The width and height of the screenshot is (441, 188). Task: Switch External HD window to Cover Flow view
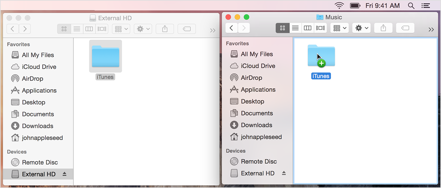coord(102,29)
